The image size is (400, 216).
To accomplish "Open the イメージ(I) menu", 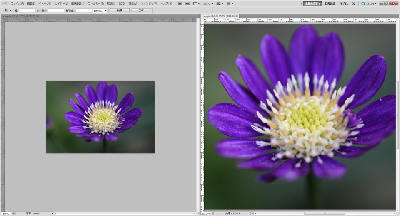I will 45,4.
